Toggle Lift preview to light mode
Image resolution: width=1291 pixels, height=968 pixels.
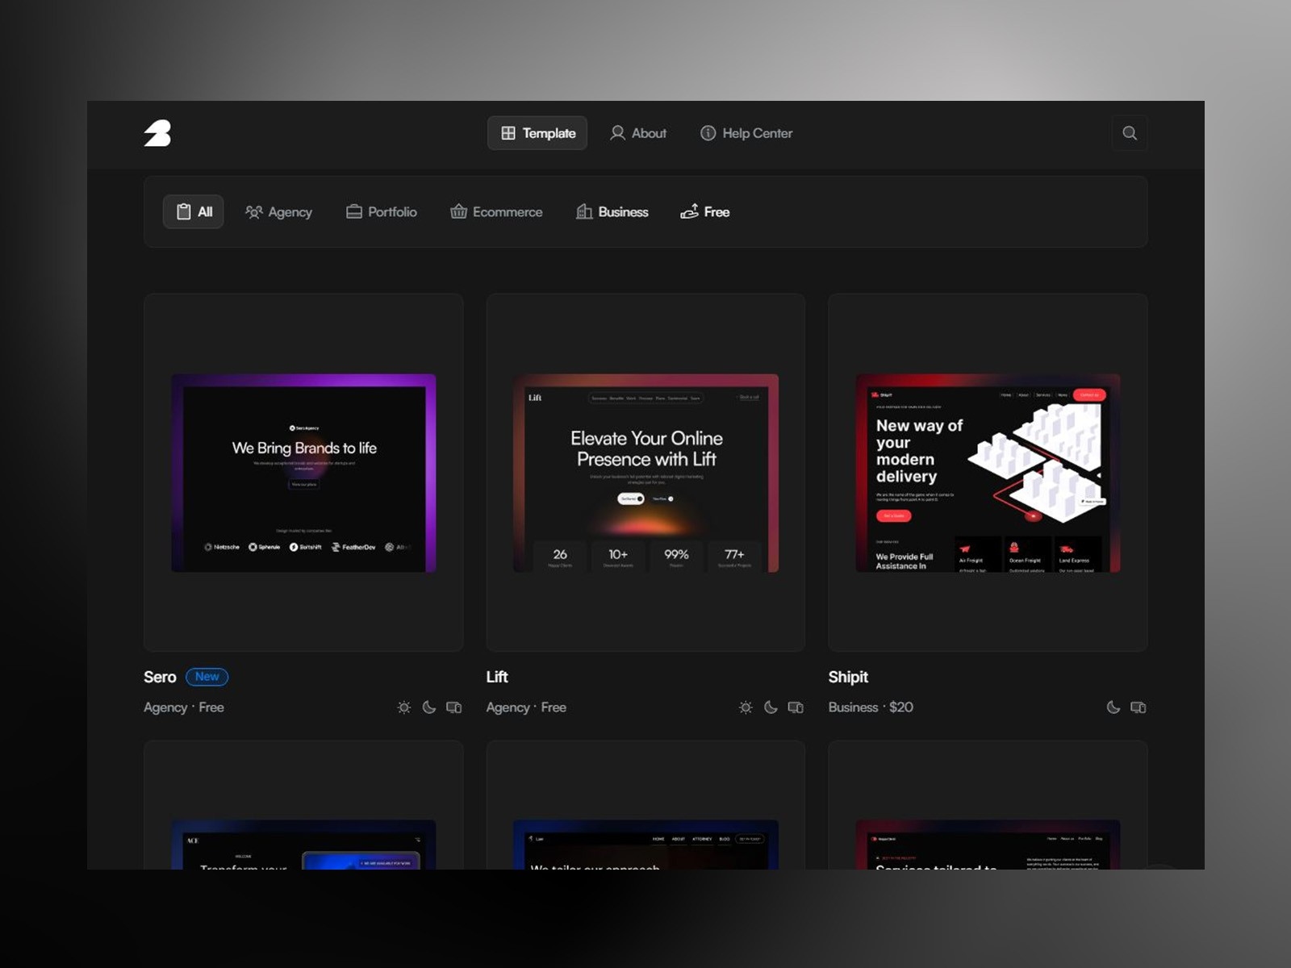point(746,707)
